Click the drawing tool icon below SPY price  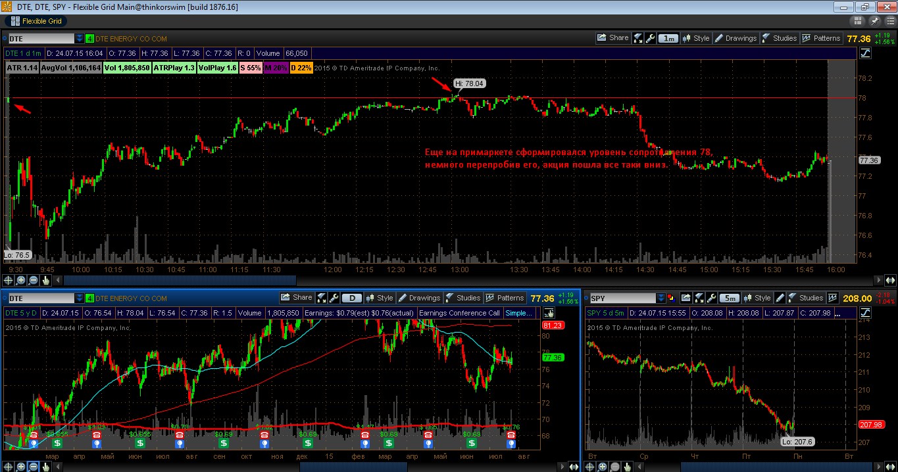point(865,313)
